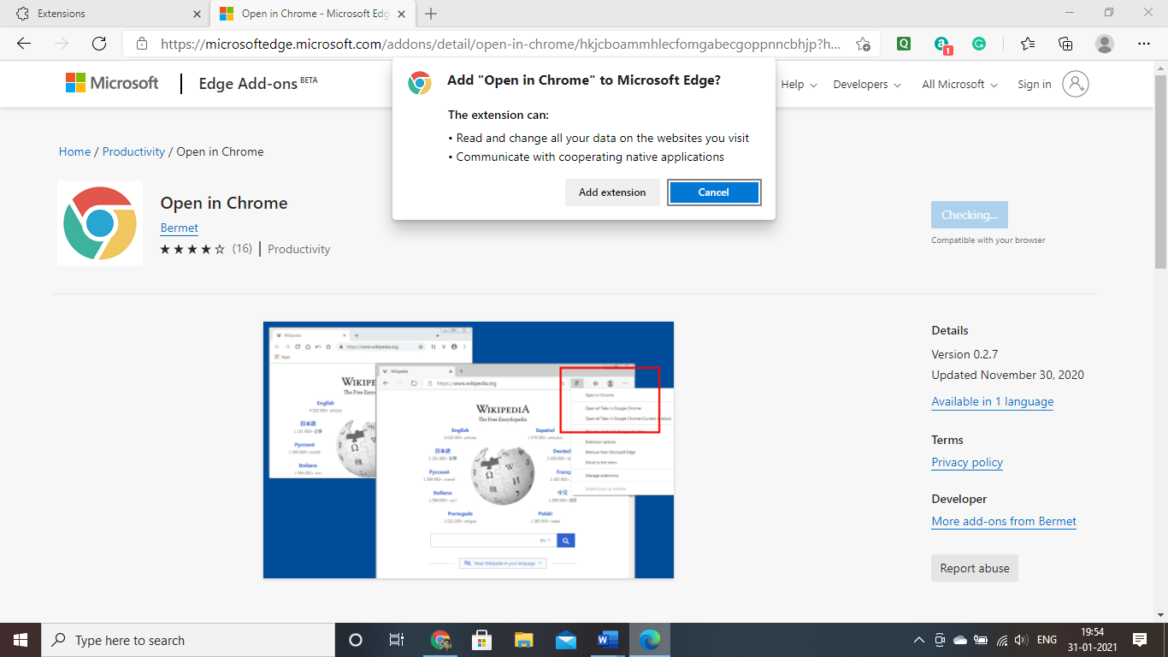Click the address bar URL field
The width and height of the screenshot is (1168, 657).
tap(500, 44)
